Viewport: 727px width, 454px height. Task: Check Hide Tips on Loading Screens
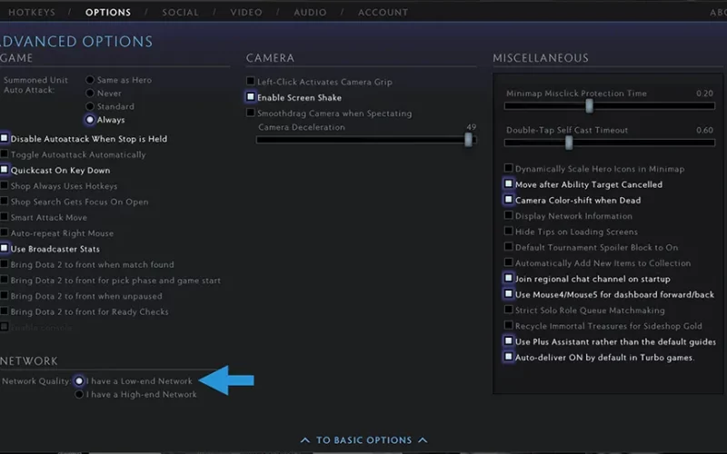pos(509,232)
